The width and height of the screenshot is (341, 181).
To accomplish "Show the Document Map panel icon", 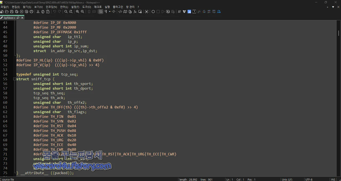I will 125,12.
